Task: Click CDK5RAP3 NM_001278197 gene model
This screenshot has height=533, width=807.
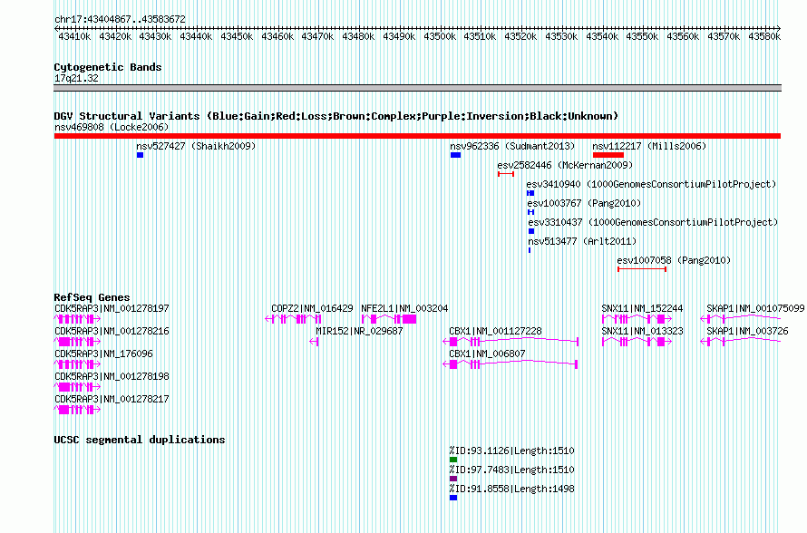Action: point(77,319)
